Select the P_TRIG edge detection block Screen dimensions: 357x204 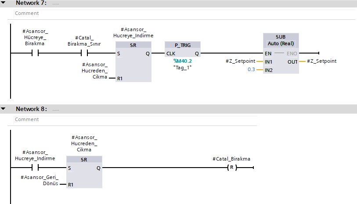point(183,45)
